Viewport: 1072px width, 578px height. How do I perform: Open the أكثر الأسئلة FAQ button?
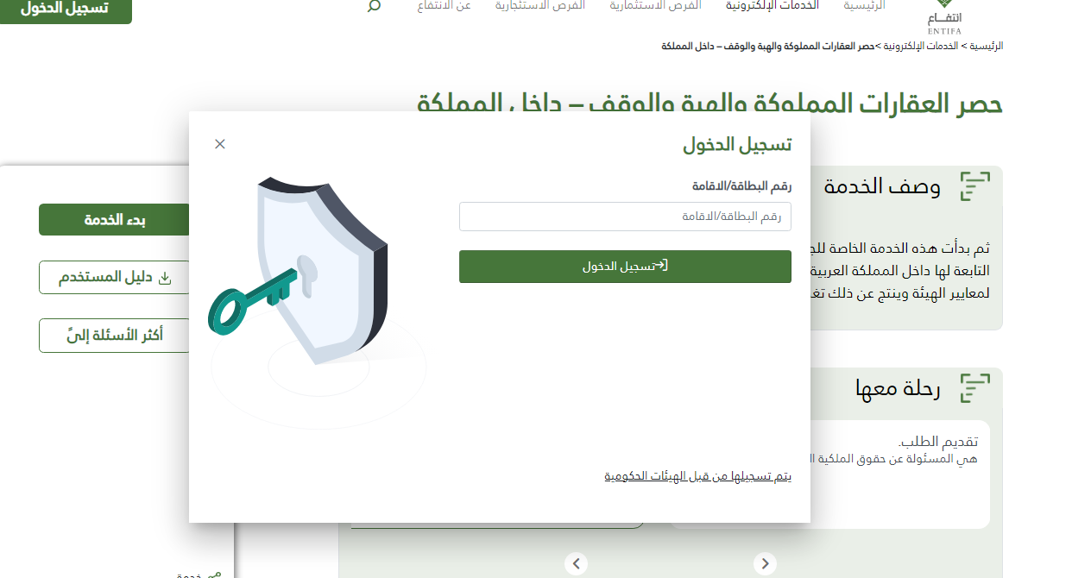(114, 336)
